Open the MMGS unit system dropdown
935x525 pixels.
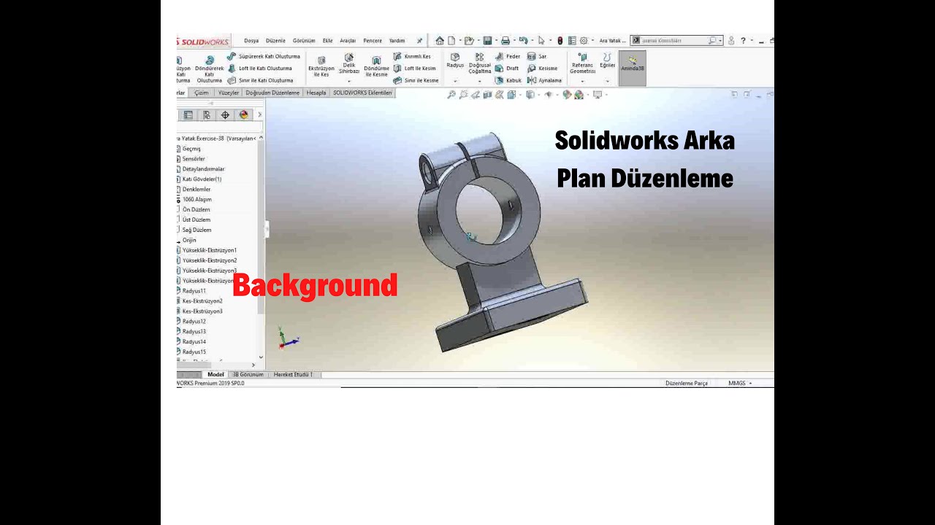click(740, 383)
